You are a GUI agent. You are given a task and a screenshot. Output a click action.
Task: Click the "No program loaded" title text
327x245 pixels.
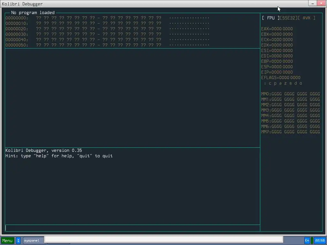(x=33, y=12)
